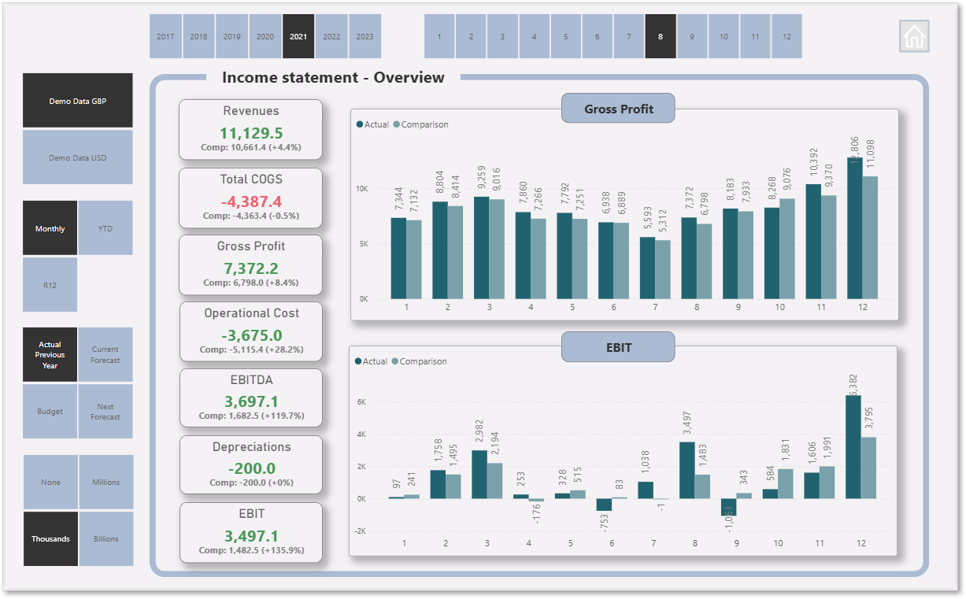Click Gross Profit actual bar labeled 12,806
This screenshot has width=966, height=599.
click(x=855, y=228)
